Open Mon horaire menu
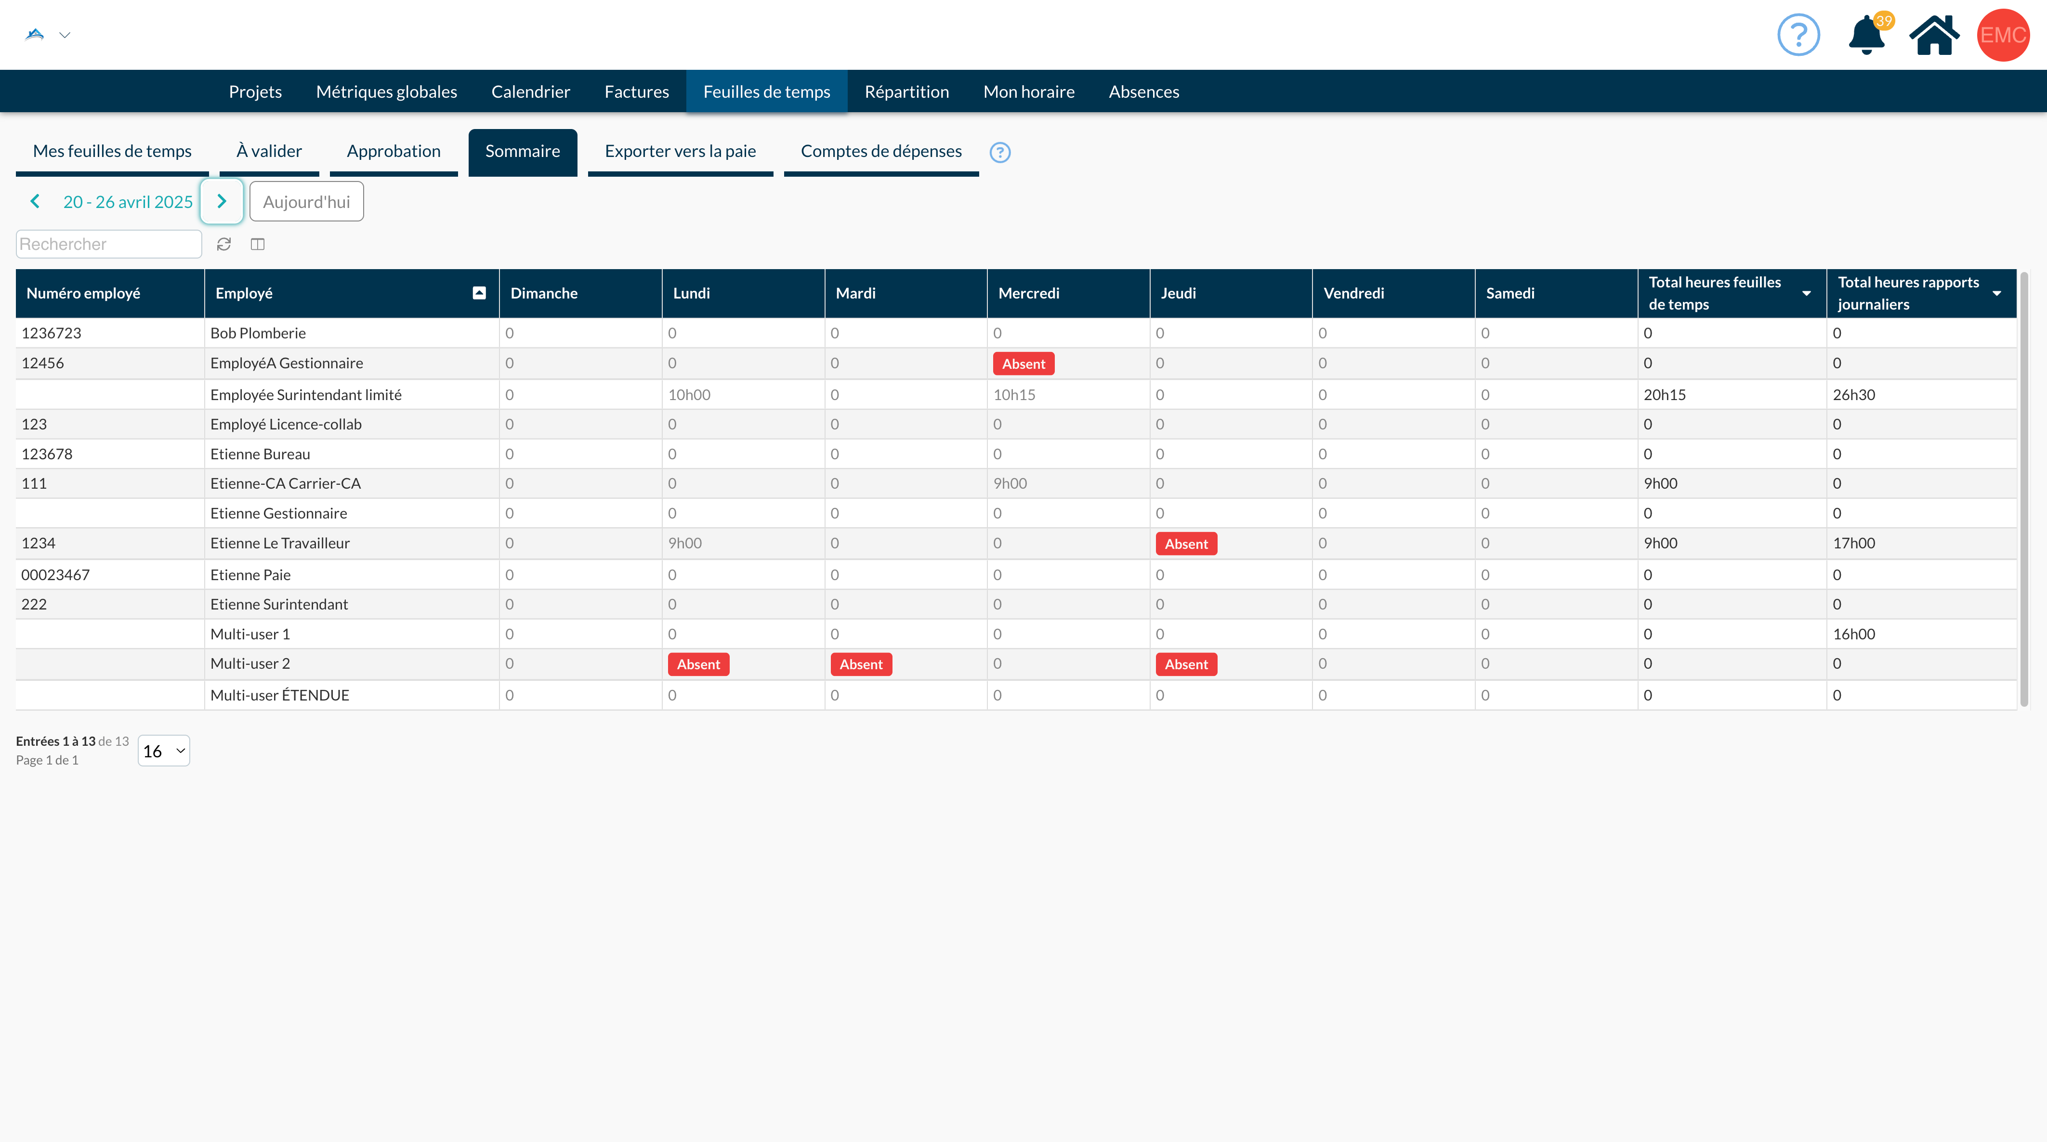 (x=1028, y=92)
